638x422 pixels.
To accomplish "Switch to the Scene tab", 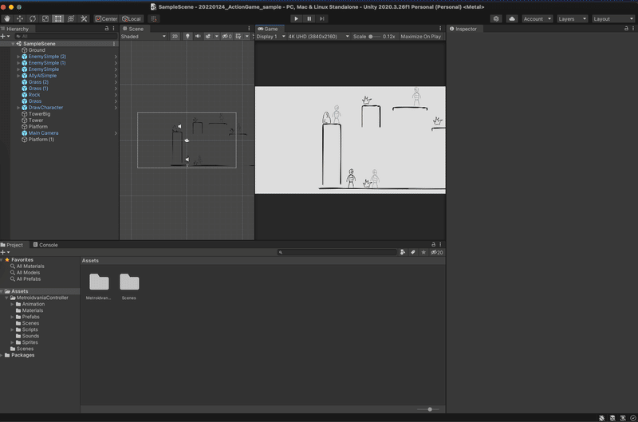I will 133,29.
